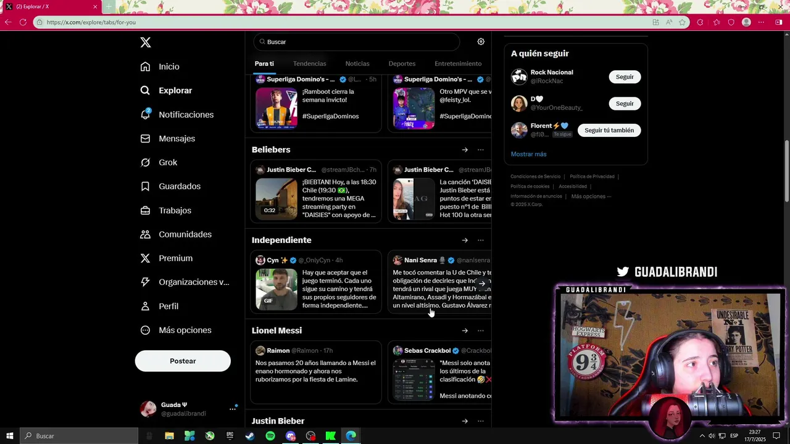Open Spotify in taskbar

pos(270,436)
